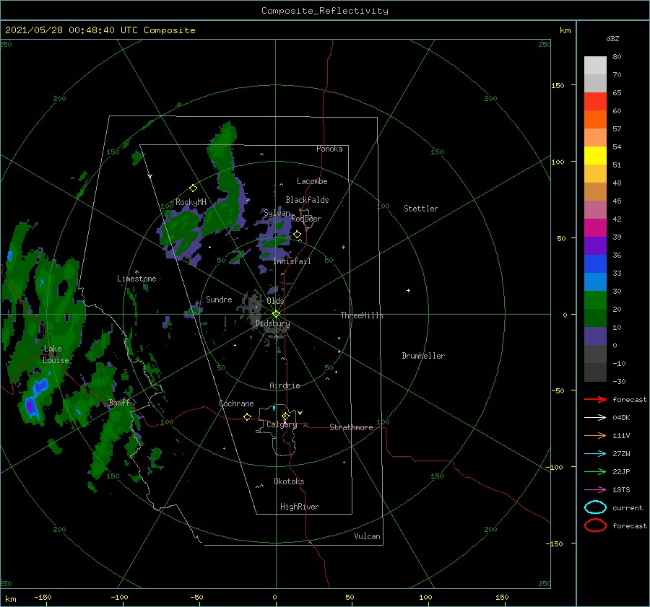Viewport: 650px width, 607px height.
Task: Click the Didsbury city label
Action: (x=272, y=323)
